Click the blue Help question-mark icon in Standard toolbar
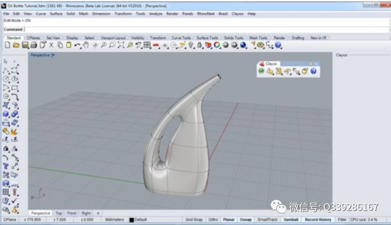This screenshot has width=391, height=225. pyautogui.click(x=278, y=45)
